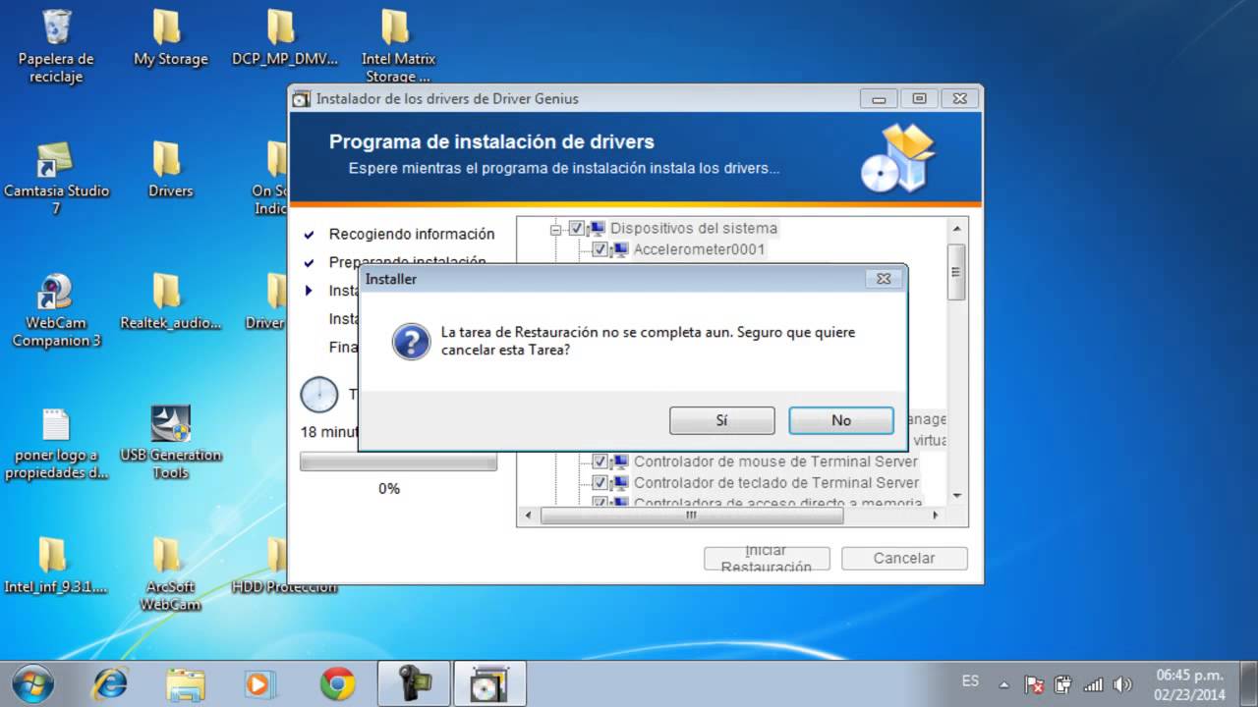The height and width of the screenshot is (707, 1258).
Task: Click the right arrow of horizontal scrollbar
Action: tap(937, 516)
